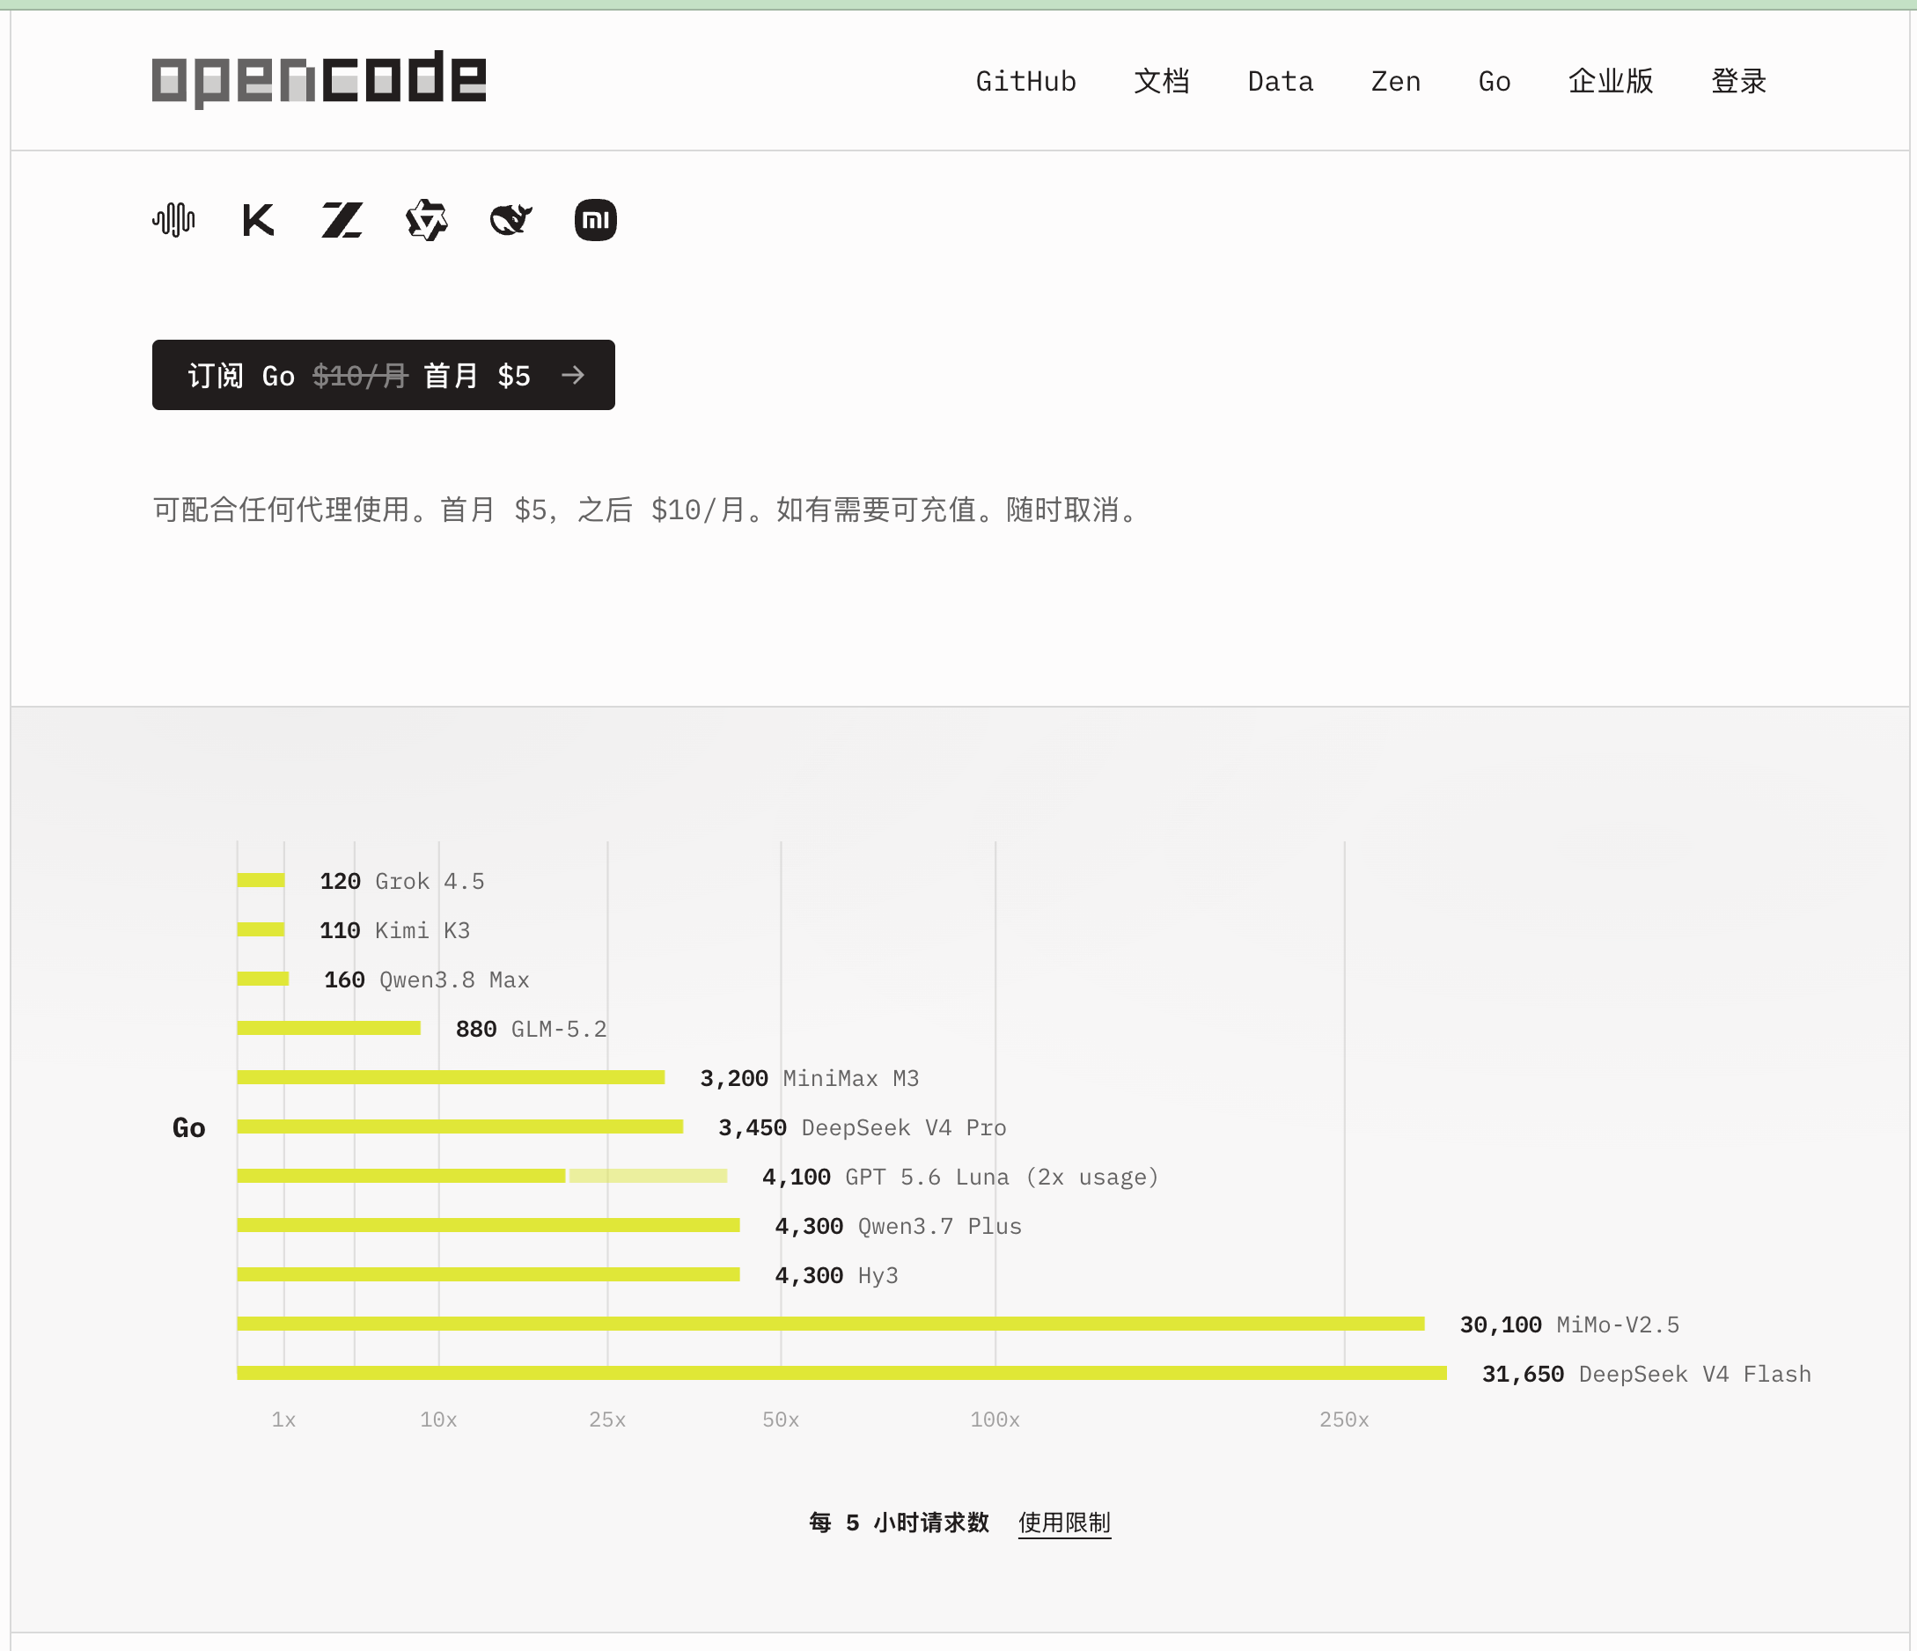Click the 可配合任何代理使用 description text
The image size is (1917, 1651).
650,510
